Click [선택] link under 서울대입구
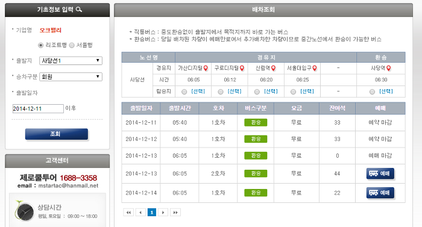The image size is (422, 227). point(307,92)
